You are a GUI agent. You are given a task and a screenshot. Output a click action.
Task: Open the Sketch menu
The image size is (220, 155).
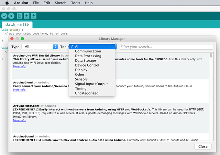60,3
